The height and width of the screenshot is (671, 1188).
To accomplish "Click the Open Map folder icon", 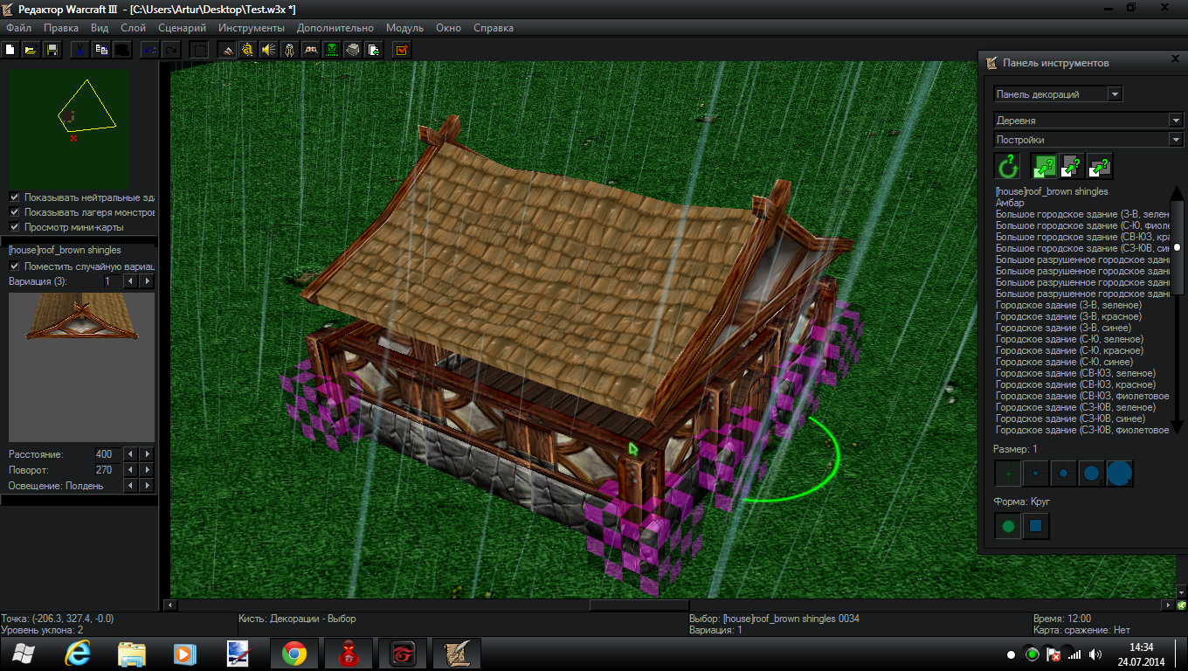I will [x=31, y=50].
